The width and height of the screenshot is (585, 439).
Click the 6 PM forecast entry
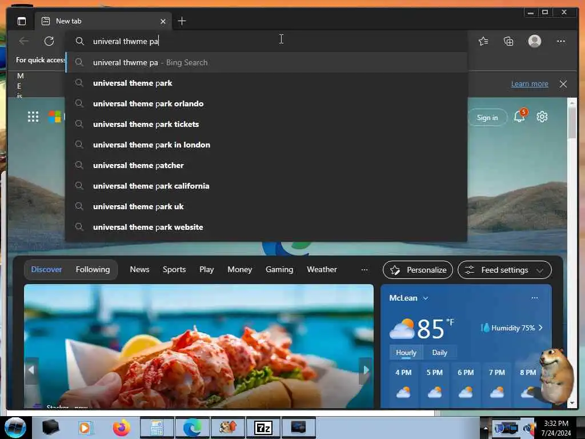(x=466, y=385)
